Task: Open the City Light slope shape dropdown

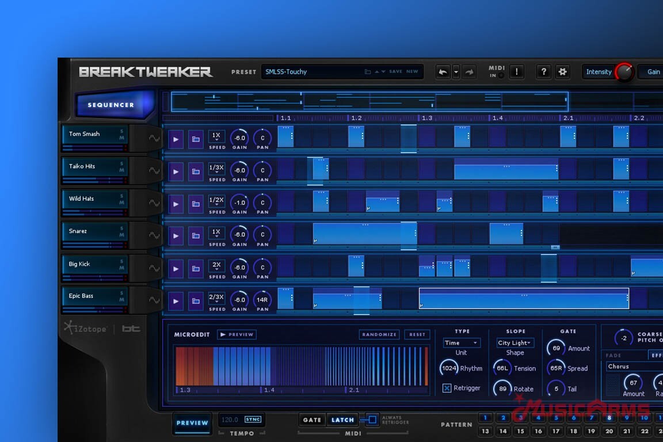Action: (515, 343)
